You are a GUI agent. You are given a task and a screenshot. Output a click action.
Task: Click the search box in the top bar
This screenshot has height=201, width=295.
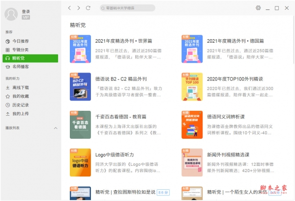coord(127,8)
